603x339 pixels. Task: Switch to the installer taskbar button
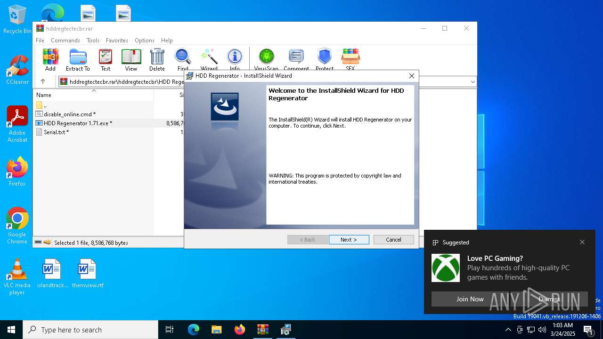(x=285, y=330)
